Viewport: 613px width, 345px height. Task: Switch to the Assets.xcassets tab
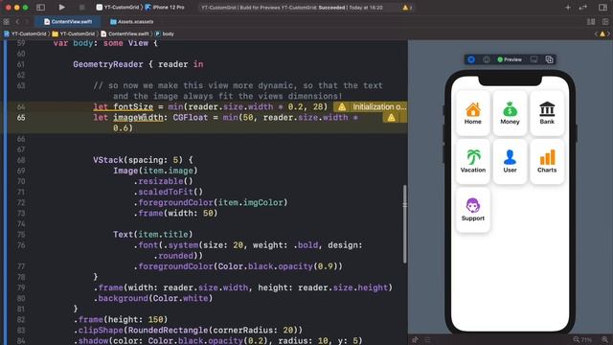(132, 21)
